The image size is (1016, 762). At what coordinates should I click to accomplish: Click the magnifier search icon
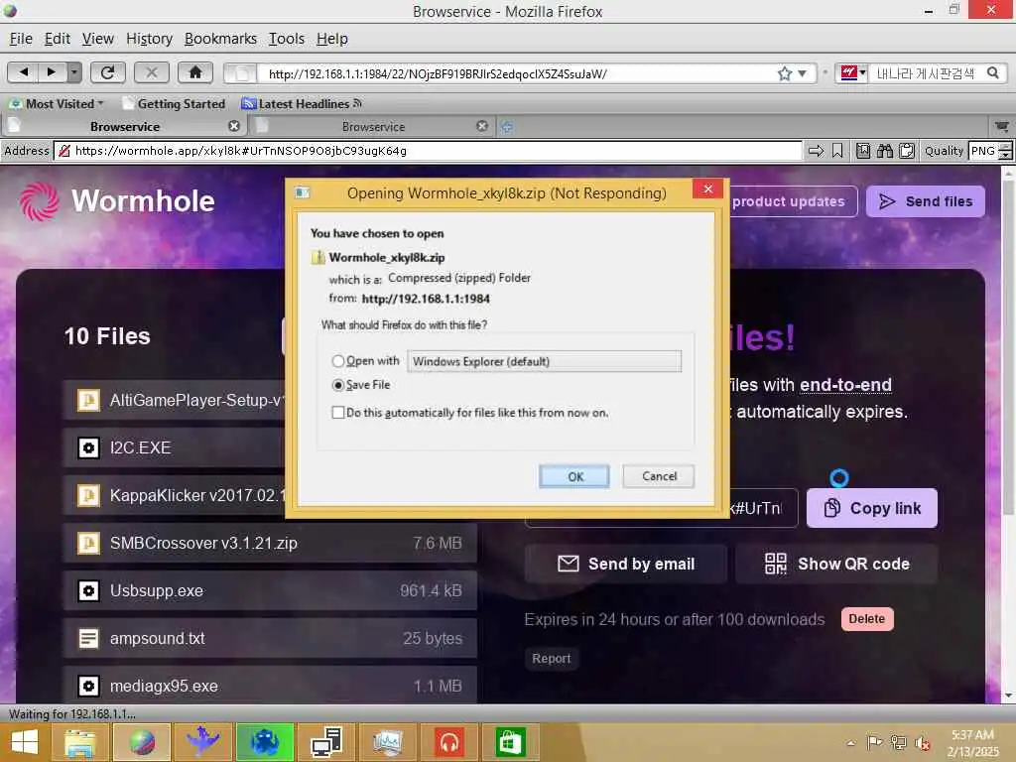click(x=992, y=73)
